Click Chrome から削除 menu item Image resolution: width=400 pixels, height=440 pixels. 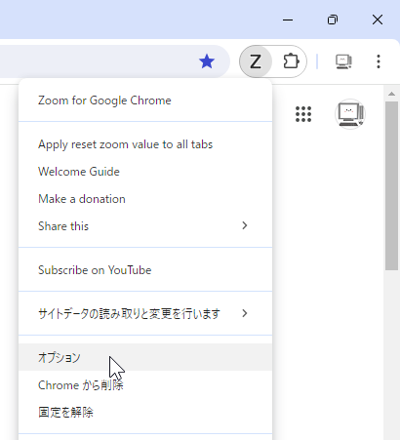[145, 385]
